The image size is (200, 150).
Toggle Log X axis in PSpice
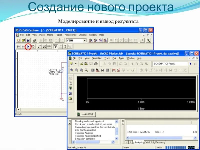(93, 70)
